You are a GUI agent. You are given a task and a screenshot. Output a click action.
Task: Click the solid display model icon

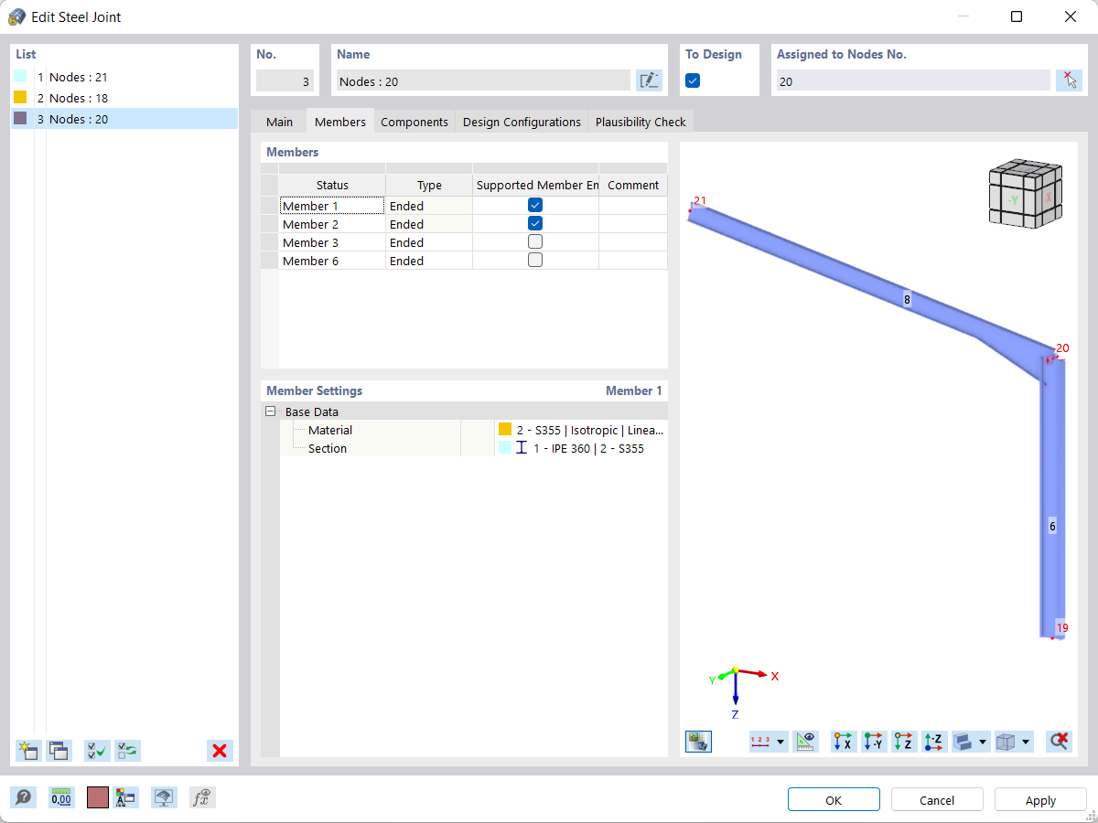tap(963, 742)
